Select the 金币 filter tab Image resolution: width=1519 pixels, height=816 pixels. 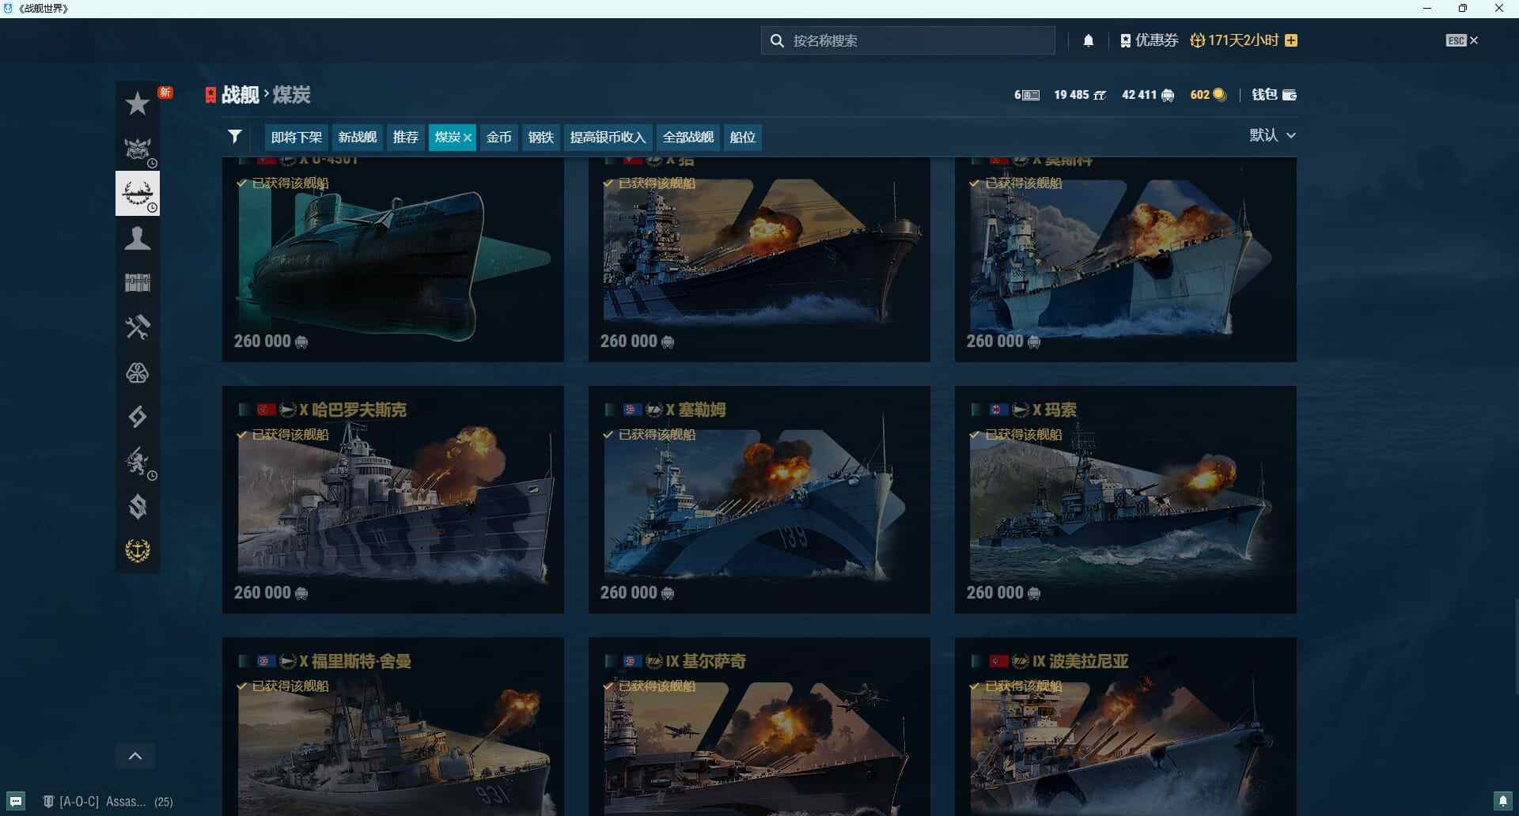(499, 137)
